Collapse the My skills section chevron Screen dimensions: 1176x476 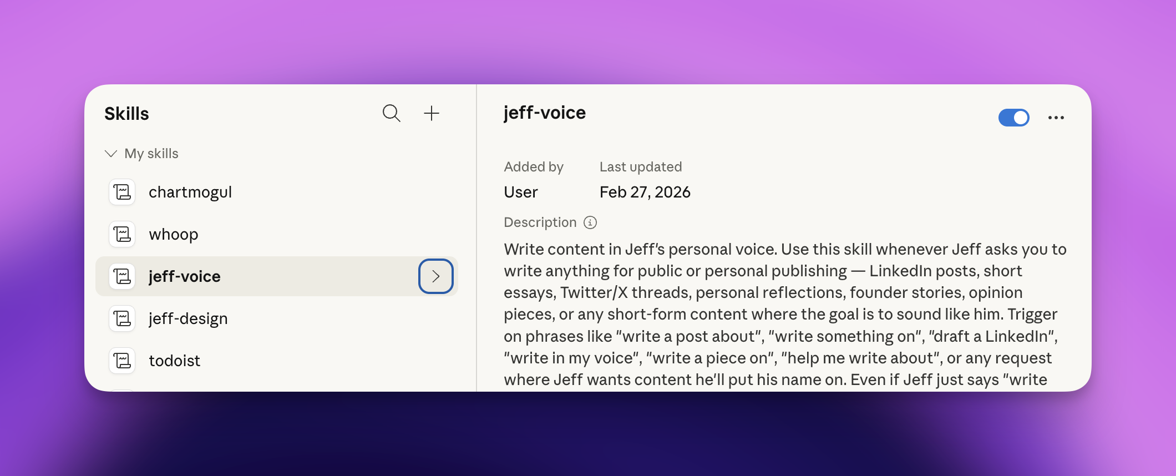coord(111,154)
